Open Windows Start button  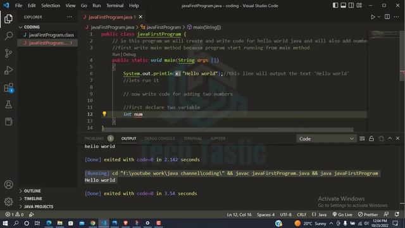click(x=5, y=224)
